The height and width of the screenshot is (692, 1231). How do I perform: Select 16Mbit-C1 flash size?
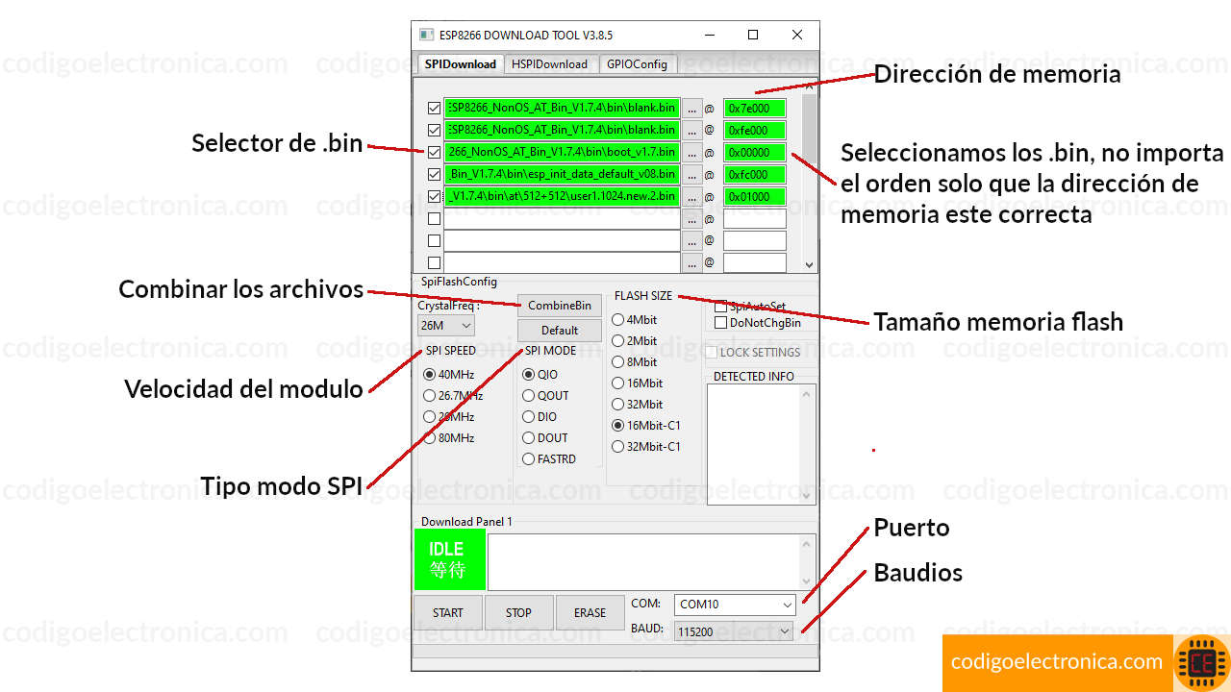[x=617, y=426]
